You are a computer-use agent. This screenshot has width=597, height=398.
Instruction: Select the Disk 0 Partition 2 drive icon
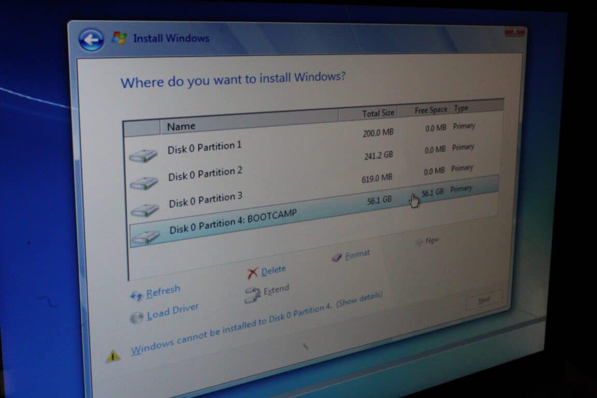[144, 183]
